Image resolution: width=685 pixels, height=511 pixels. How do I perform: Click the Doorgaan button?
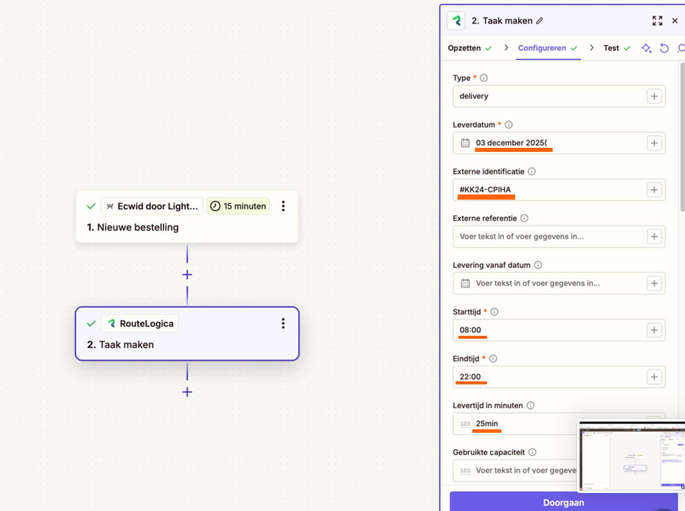(563, 502)
